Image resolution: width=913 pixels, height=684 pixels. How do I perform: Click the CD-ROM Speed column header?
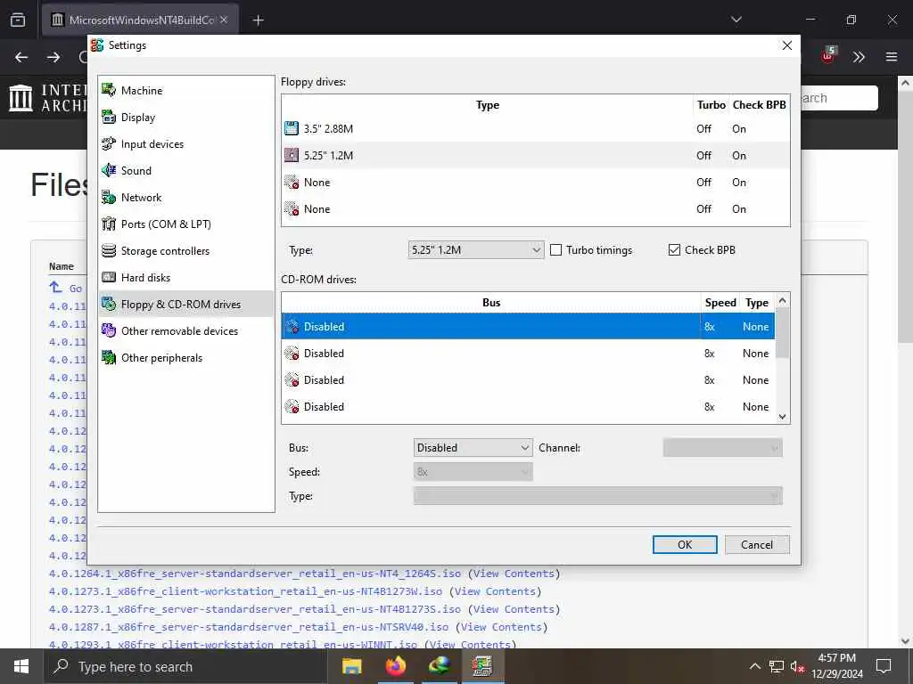point(720,303)
